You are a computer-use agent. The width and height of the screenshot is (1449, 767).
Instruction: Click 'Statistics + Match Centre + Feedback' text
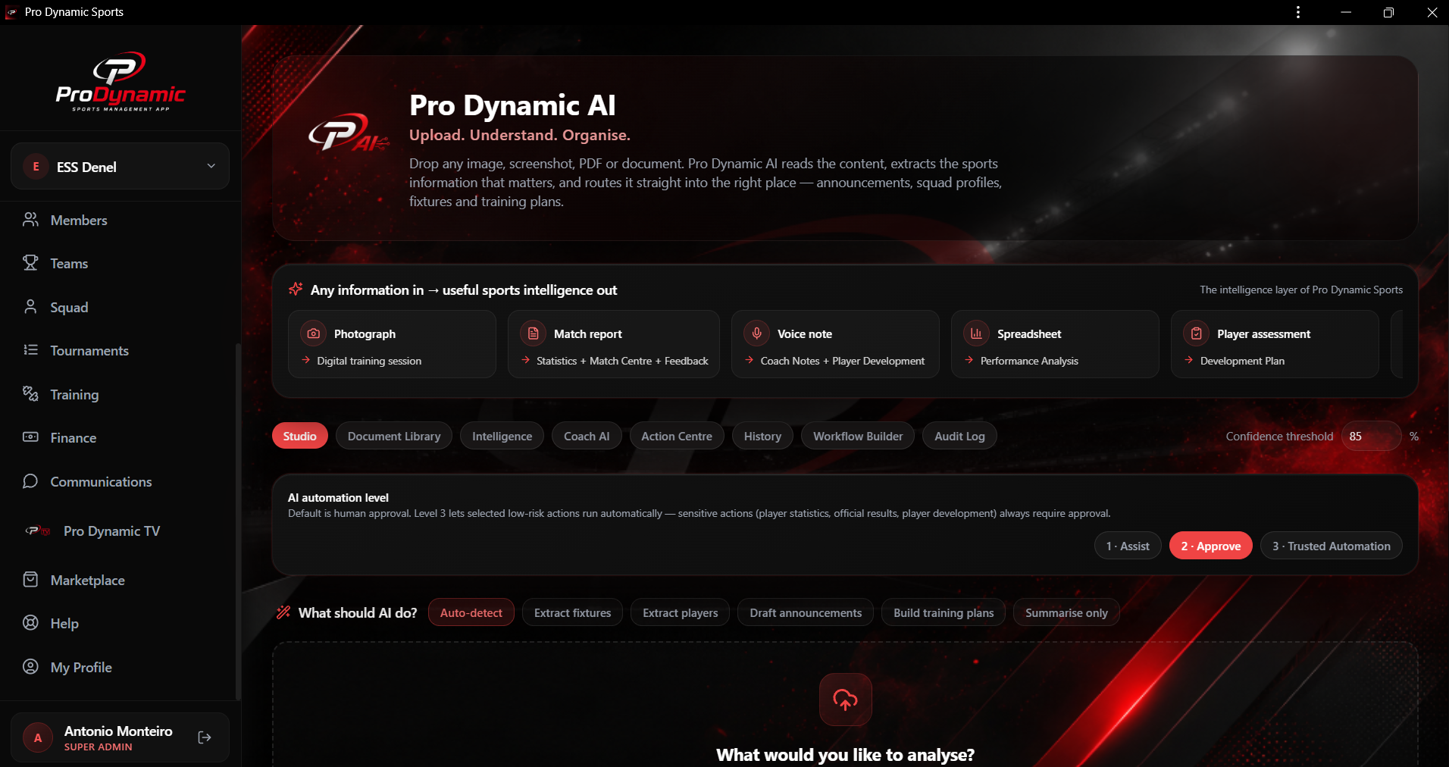click(x=622, y=361)
